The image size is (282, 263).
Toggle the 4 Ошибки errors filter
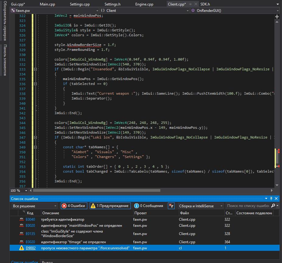pos(74,206)
